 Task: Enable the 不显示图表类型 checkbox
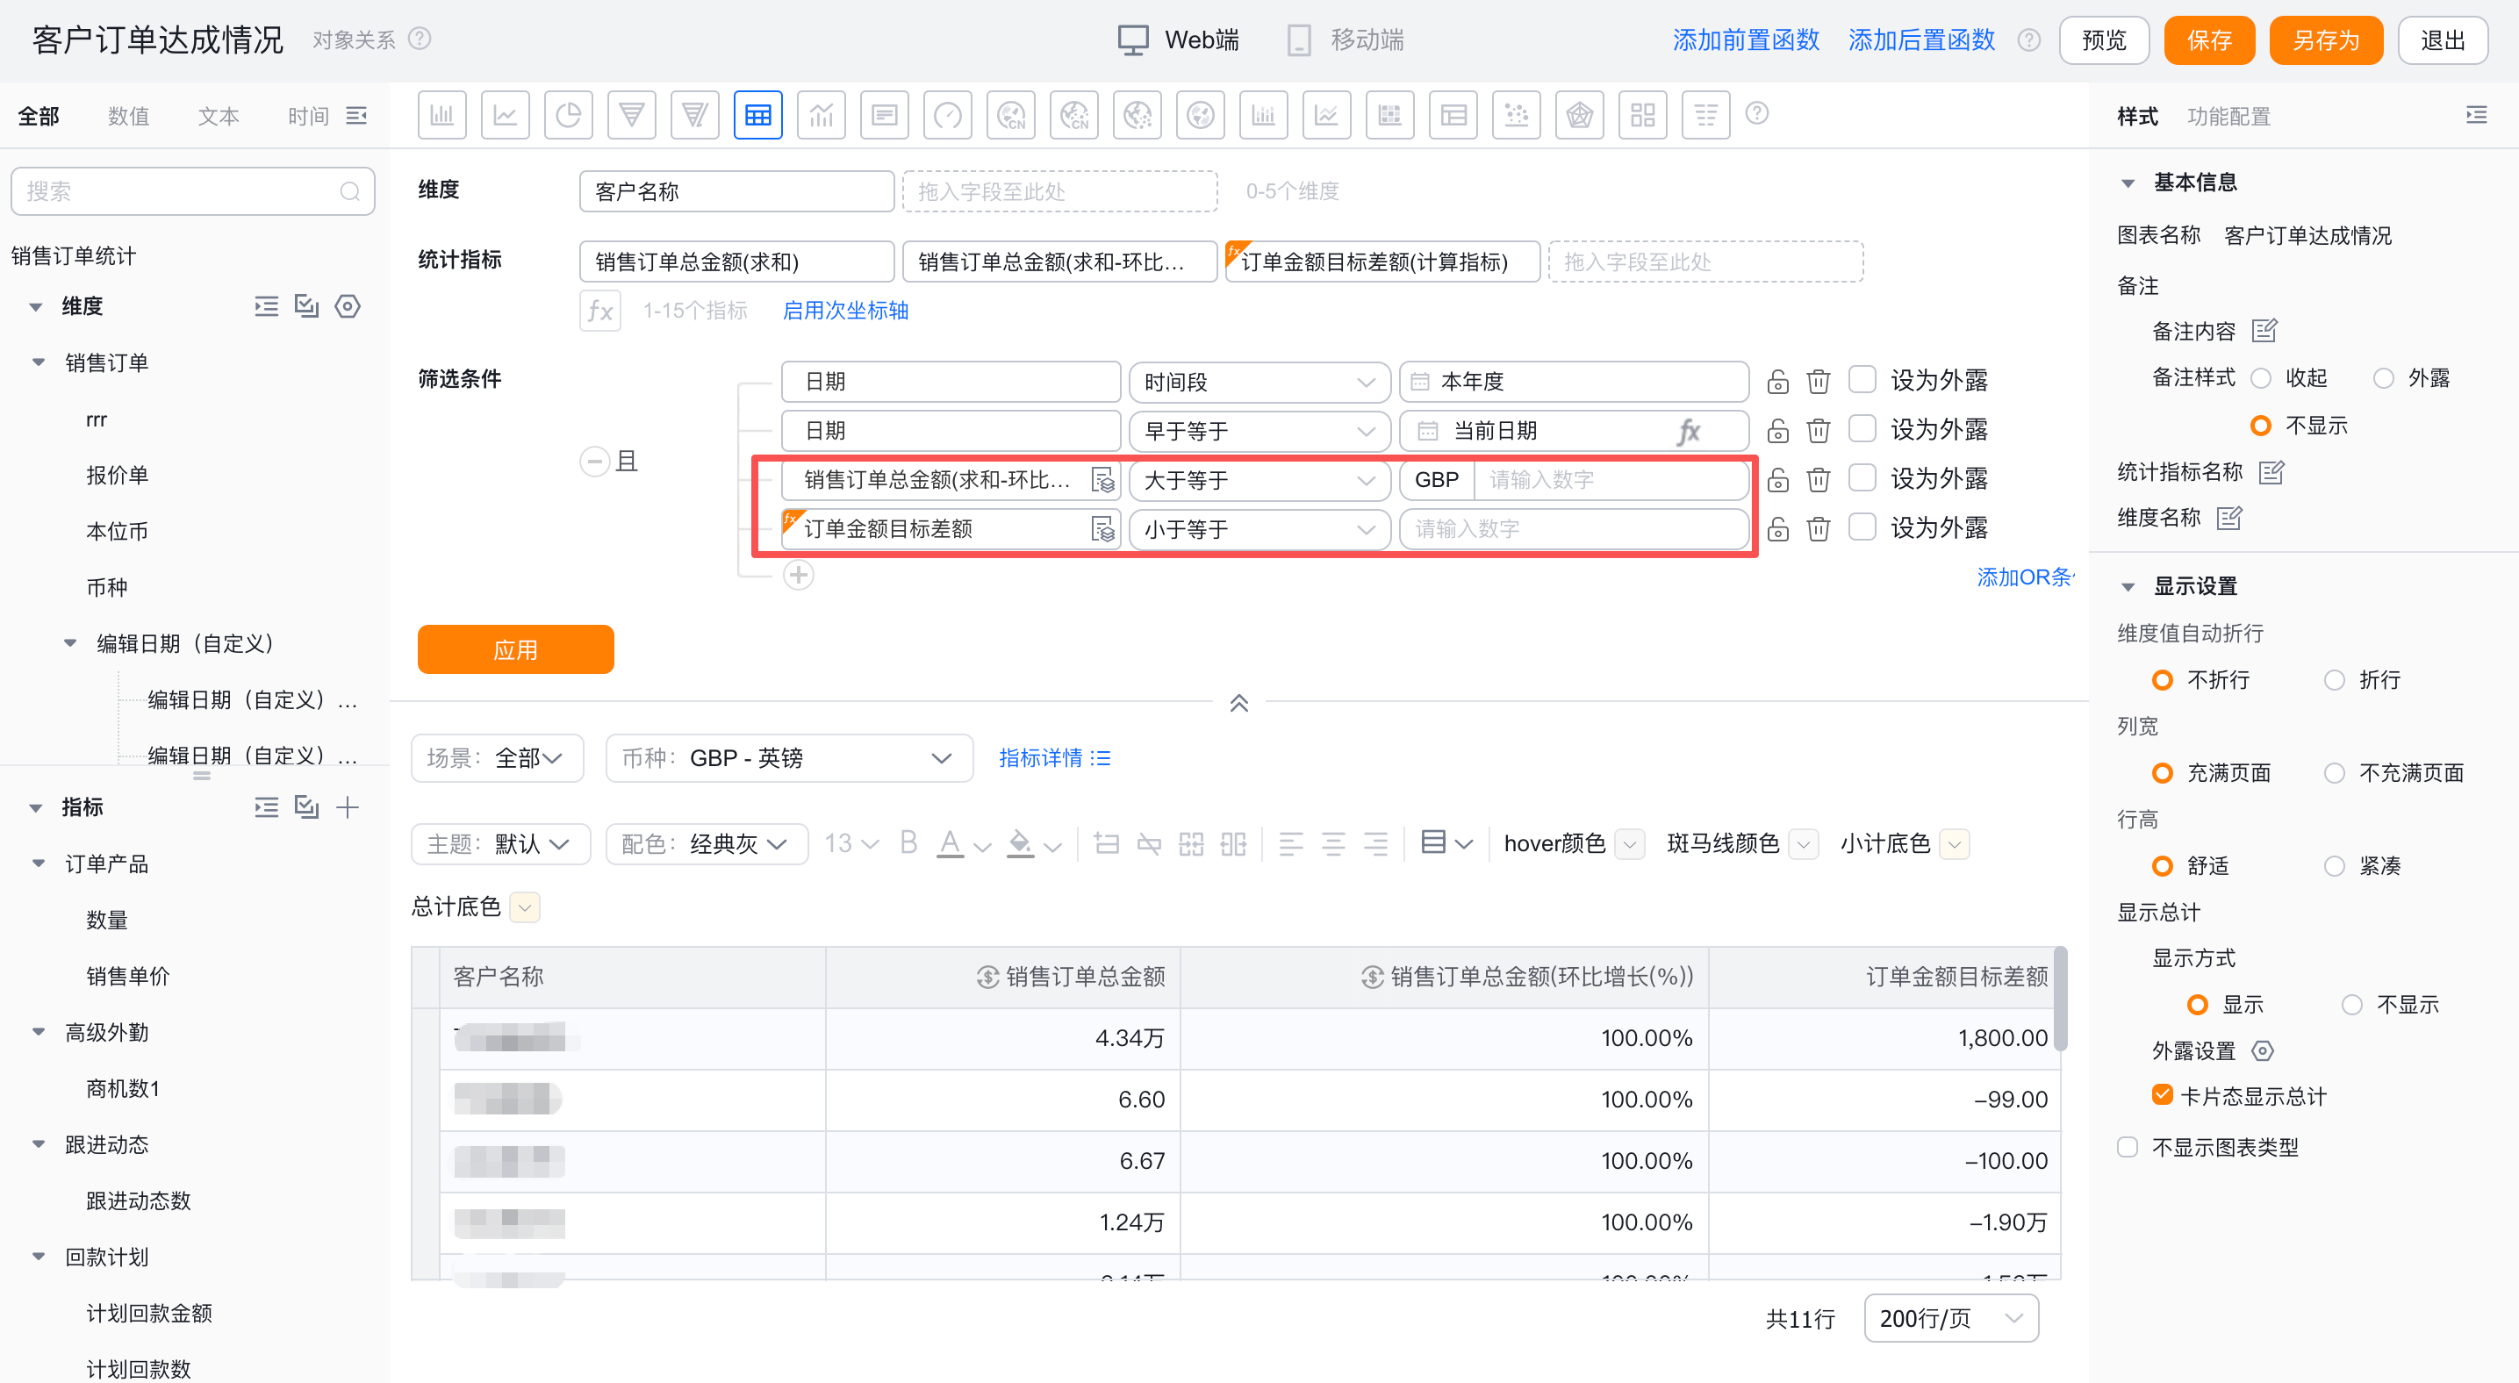2127,1146
